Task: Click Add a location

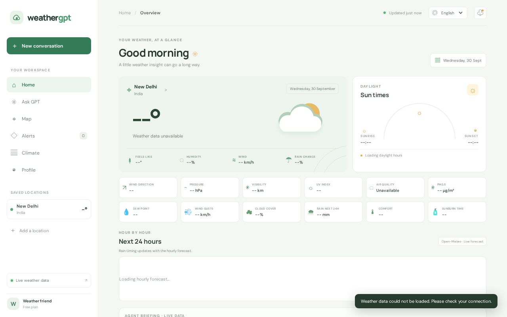Action: (x=30, y=231)
